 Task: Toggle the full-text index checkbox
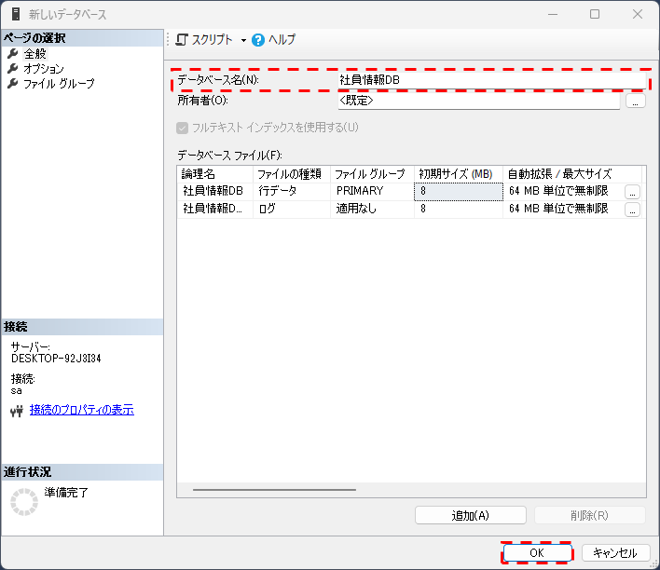pos(183,128)
